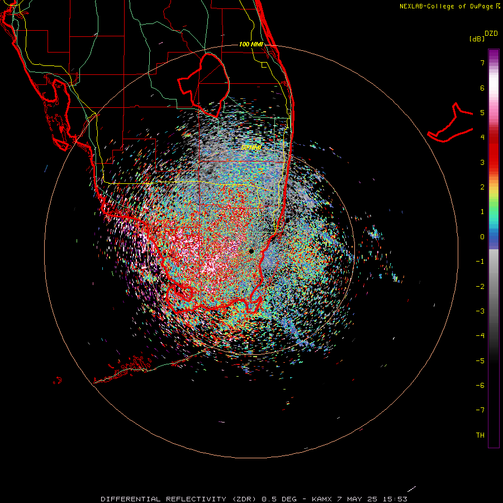Pick the gray -2 dB segment of colorbar
The width and height of the screenshot is (503, 503).
pyautogui.click(x=493, y=287)
